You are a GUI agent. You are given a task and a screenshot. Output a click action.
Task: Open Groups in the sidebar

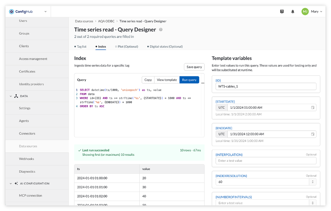pyautogui.click(x=37, y=33)
